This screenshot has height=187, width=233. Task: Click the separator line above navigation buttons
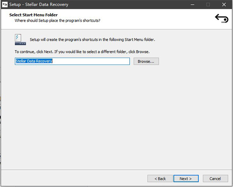(x=116, y=170)
